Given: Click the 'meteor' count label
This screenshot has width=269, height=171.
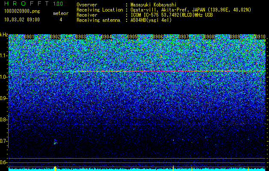Looking at the screenshot, I should 61,13.
